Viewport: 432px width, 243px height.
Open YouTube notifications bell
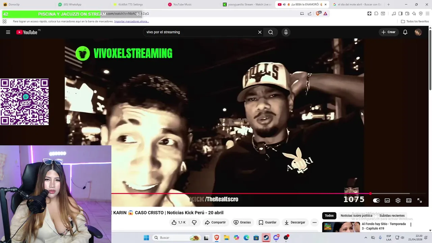click(405, 32)
